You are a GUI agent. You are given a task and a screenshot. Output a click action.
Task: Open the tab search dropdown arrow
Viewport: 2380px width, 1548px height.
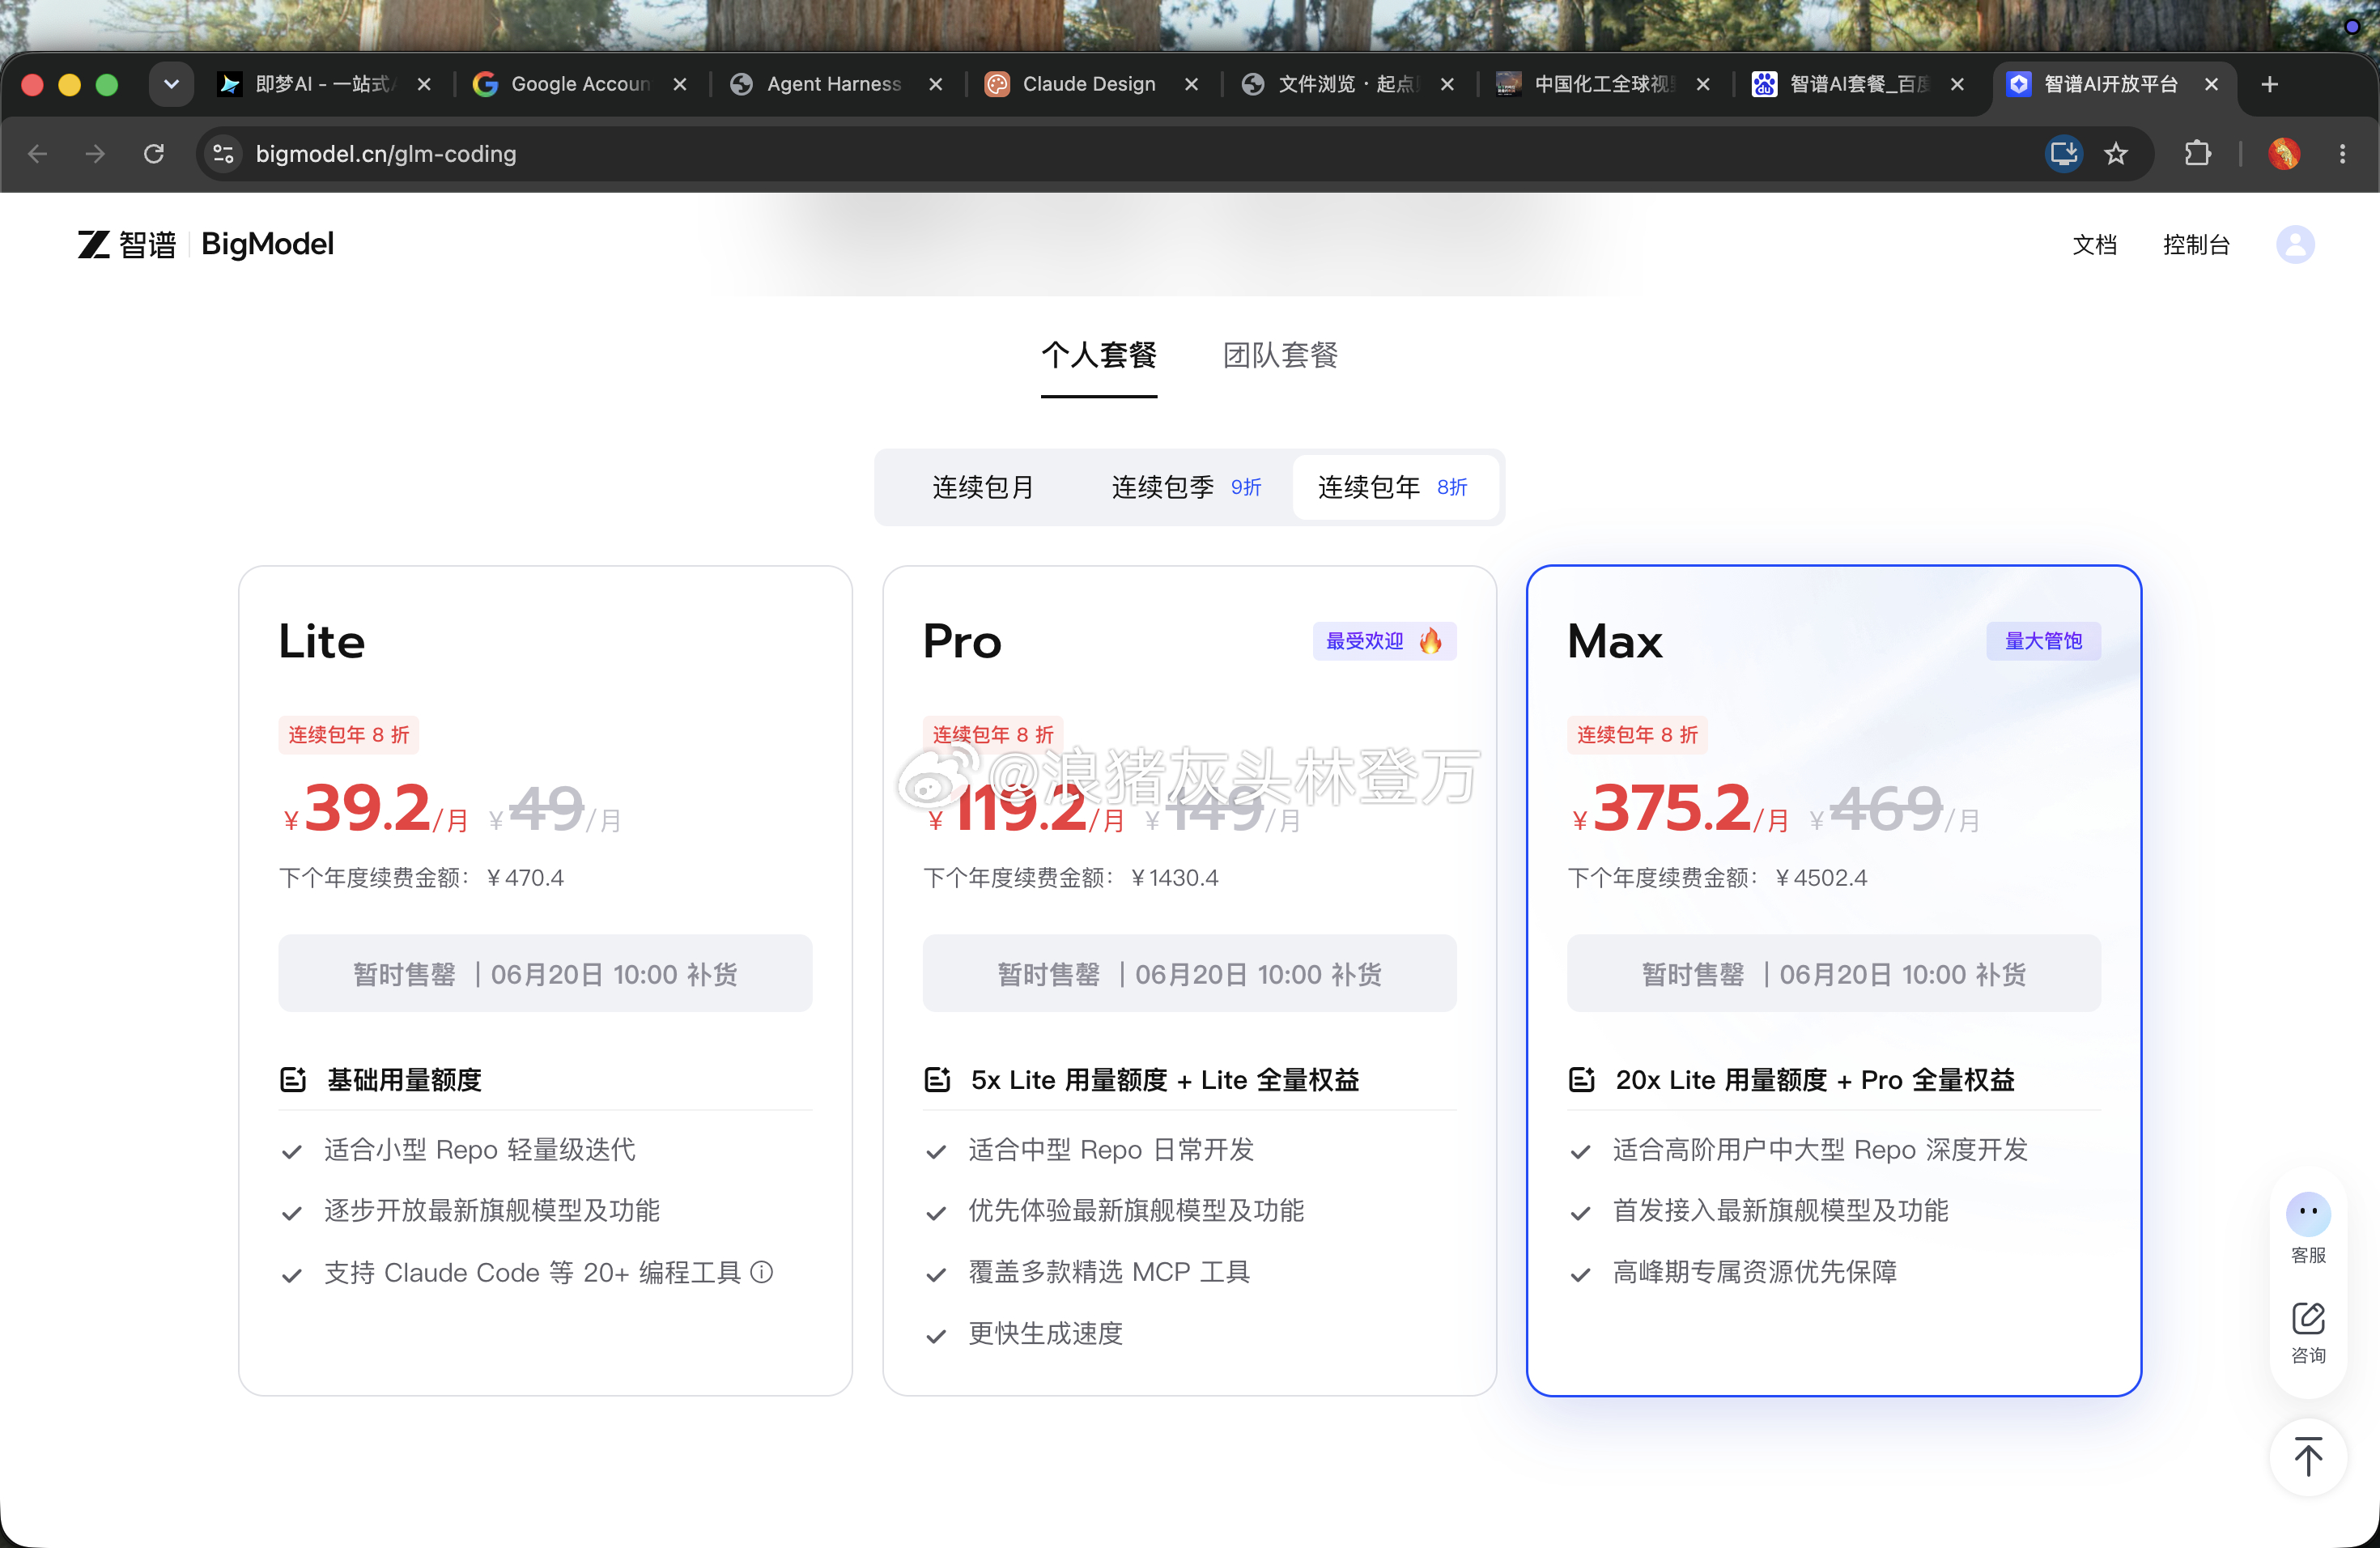171,84
